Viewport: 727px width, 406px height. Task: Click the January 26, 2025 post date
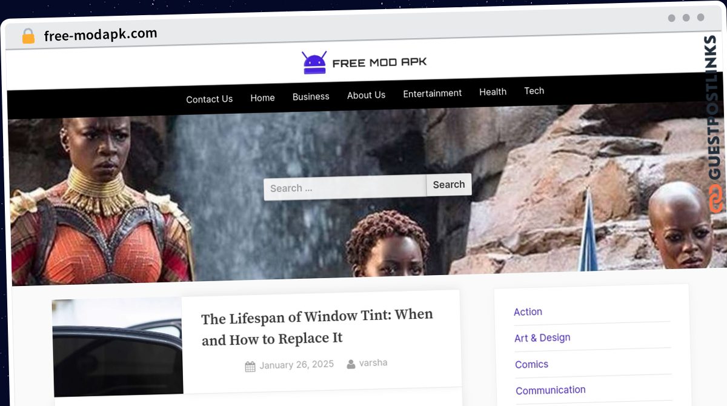(297, 365)
